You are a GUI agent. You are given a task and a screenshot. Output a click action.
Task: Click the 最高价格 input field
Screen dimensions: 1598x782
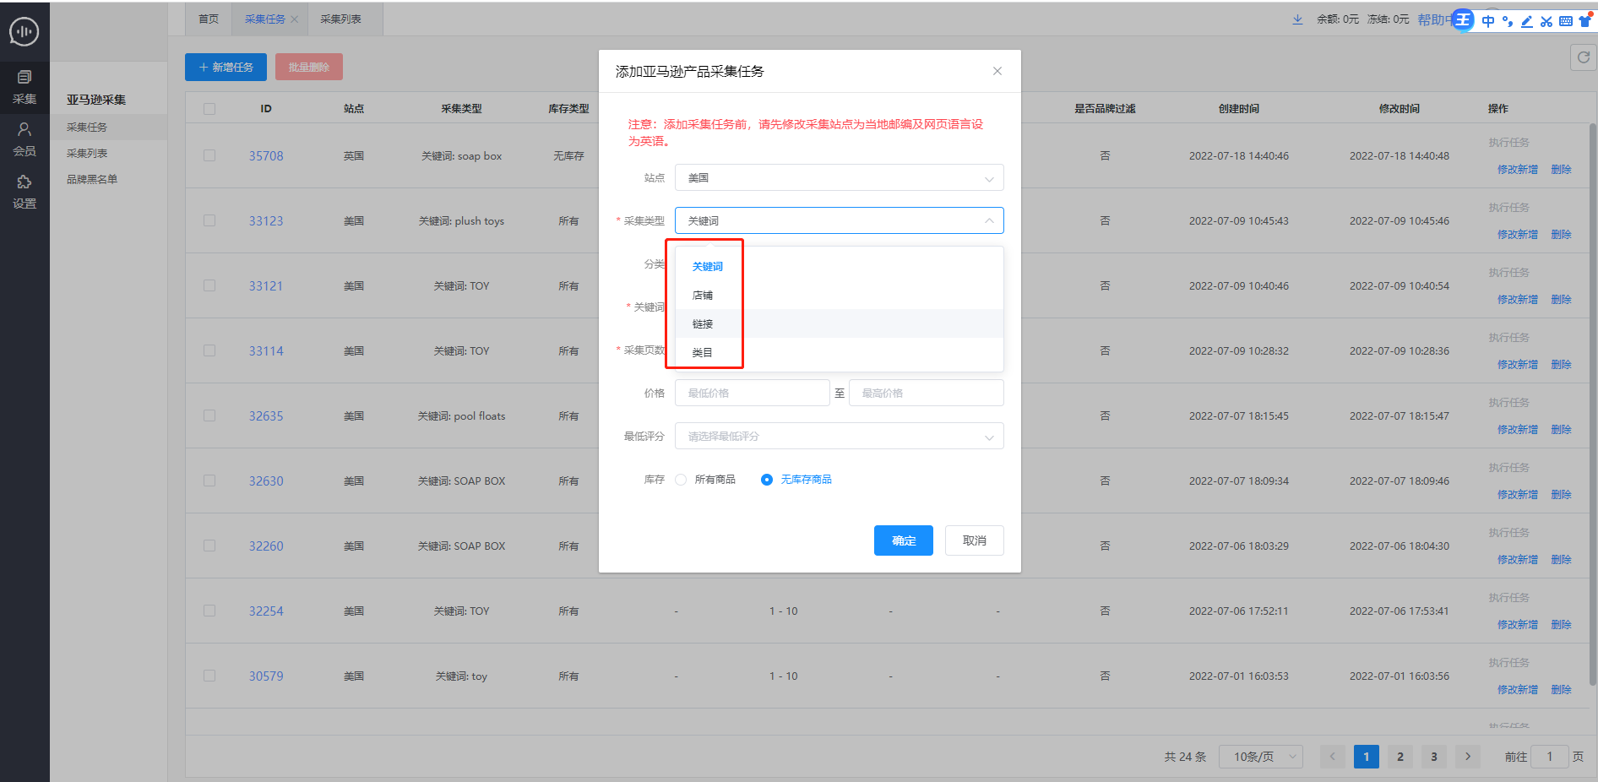click(927, 393)
